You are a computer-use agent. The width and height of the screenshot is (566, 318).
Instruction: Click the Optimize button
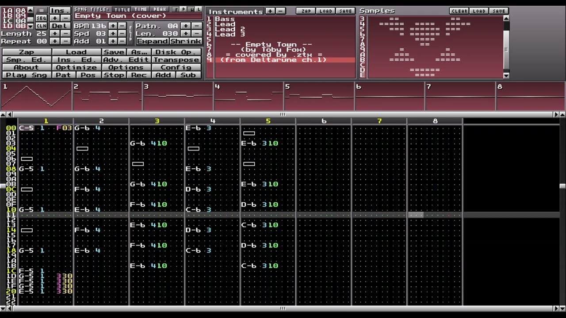[x=76, y=68]
